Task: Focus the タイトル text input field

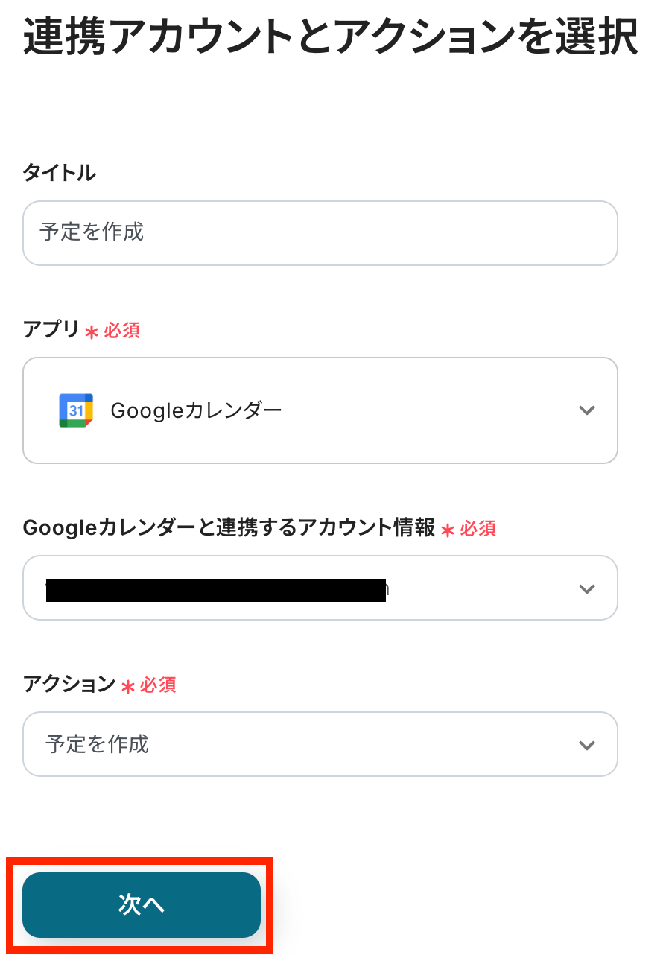Action: [x=320, y=233]
